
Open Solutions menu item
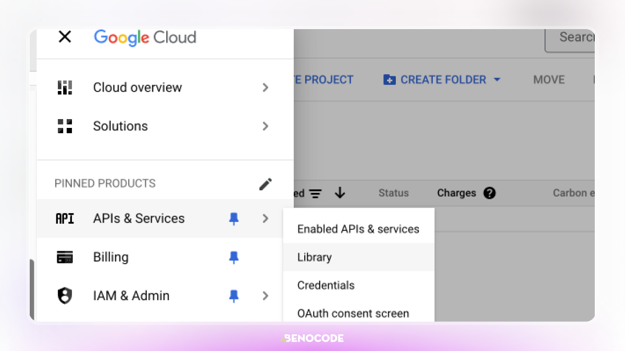(165, 126)
